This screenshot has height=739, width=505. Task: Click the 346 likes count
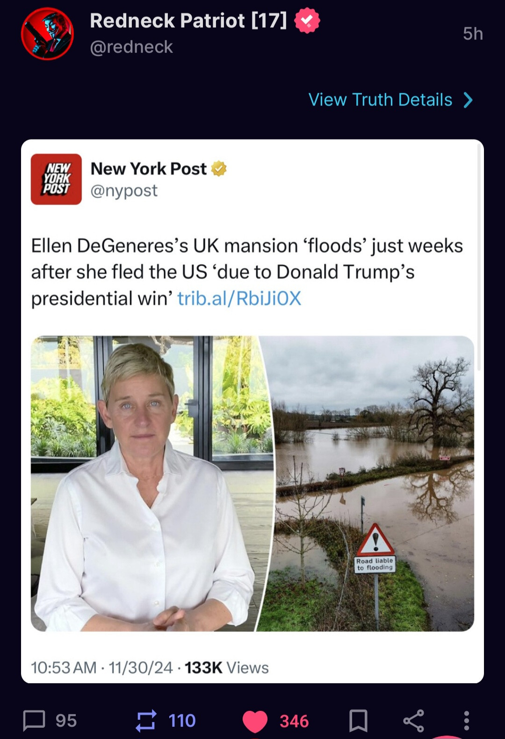[x=294, y=721]
